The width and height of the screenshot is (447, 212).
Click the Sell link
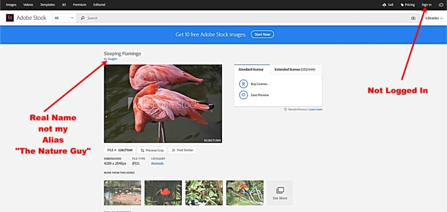click(x=388, y=5)
